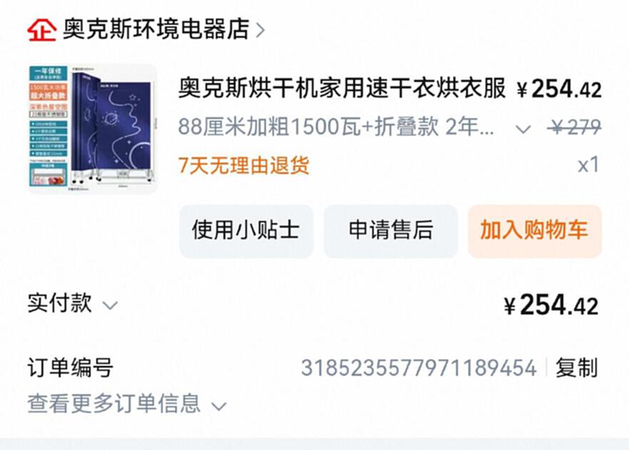
Task: Click the red enterprise store badge icon
Action: point(41,30)
